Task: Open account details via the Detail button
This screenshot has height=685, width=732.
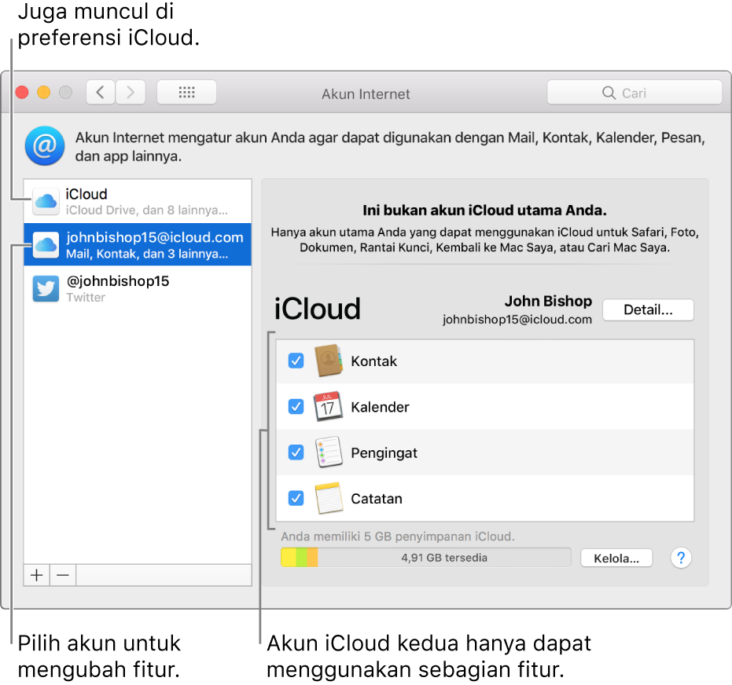Action: click(648, 310)
